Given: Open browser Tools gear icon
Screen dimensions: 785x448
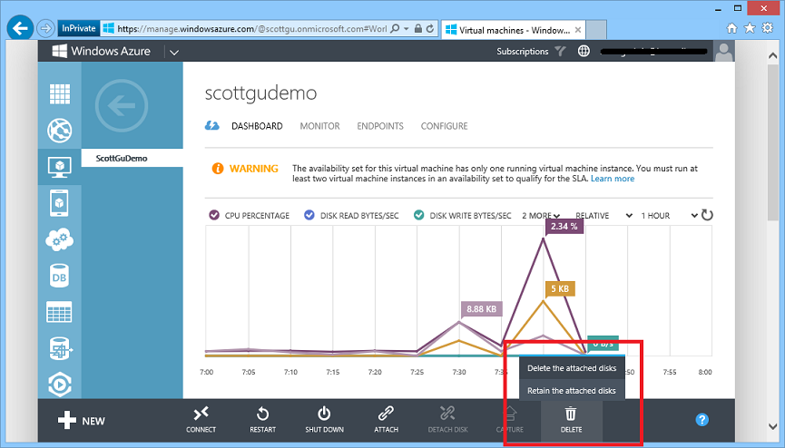Looking at the screenshot, I should click(768, 27).
